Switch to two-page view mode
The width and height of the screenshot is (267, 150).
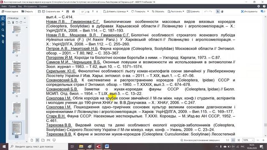click(43, 140)
